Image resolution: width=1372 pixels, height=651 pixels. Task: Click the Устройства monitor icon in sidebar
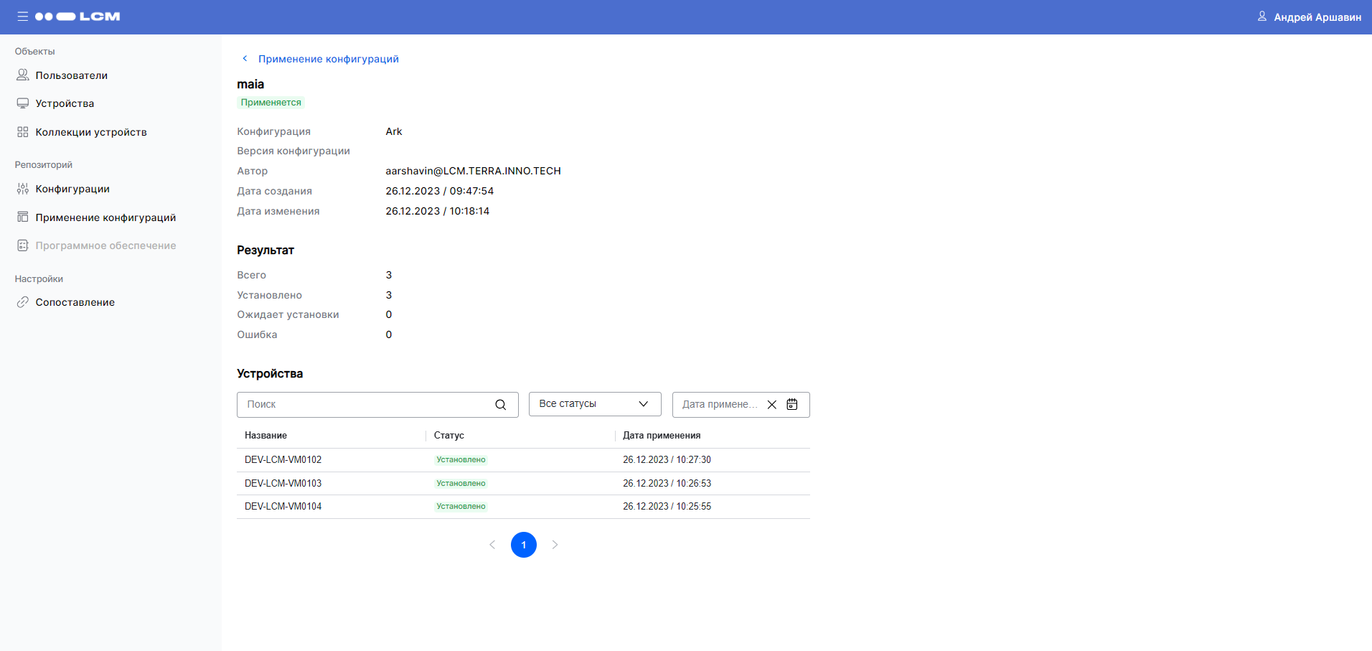(23, 103)
